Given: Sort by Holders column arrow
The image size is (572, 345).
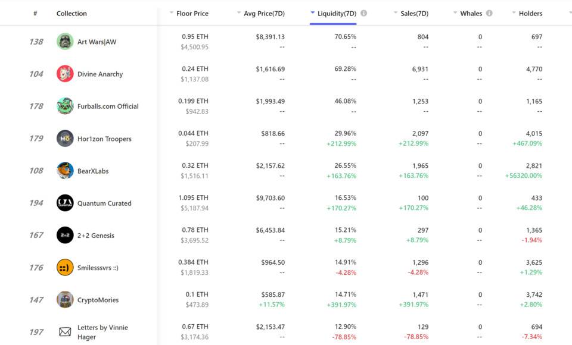Looking at the screenshot, I should 514,12.
